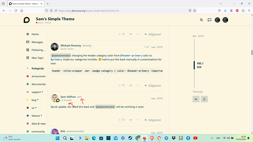Close the Sam's Simple Theme tab
Image resolution: width=253 pixels, height=142 pixels.
tap(41, 4)
